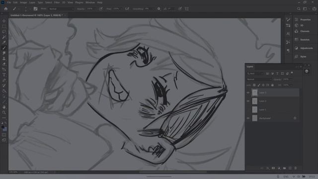
Task: Toggle lock transparent pixels
Action: tap(254, 85)
